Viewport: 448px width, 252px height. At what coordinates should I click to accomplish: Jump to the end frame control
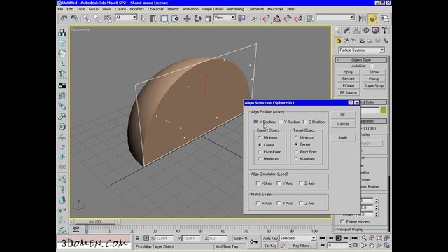tap(354, 238)
